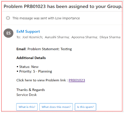126x113 pixels.
Task: Select recipient Aarushi Sharma
Action: [57, 37]
